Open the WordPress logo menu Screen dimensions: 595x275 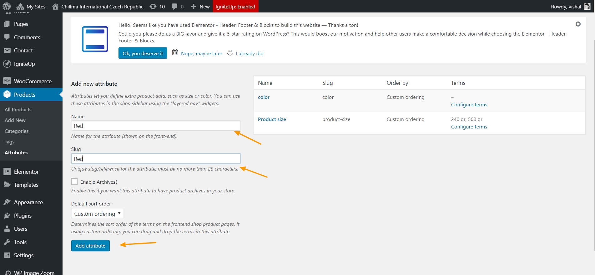pos(7,6)
